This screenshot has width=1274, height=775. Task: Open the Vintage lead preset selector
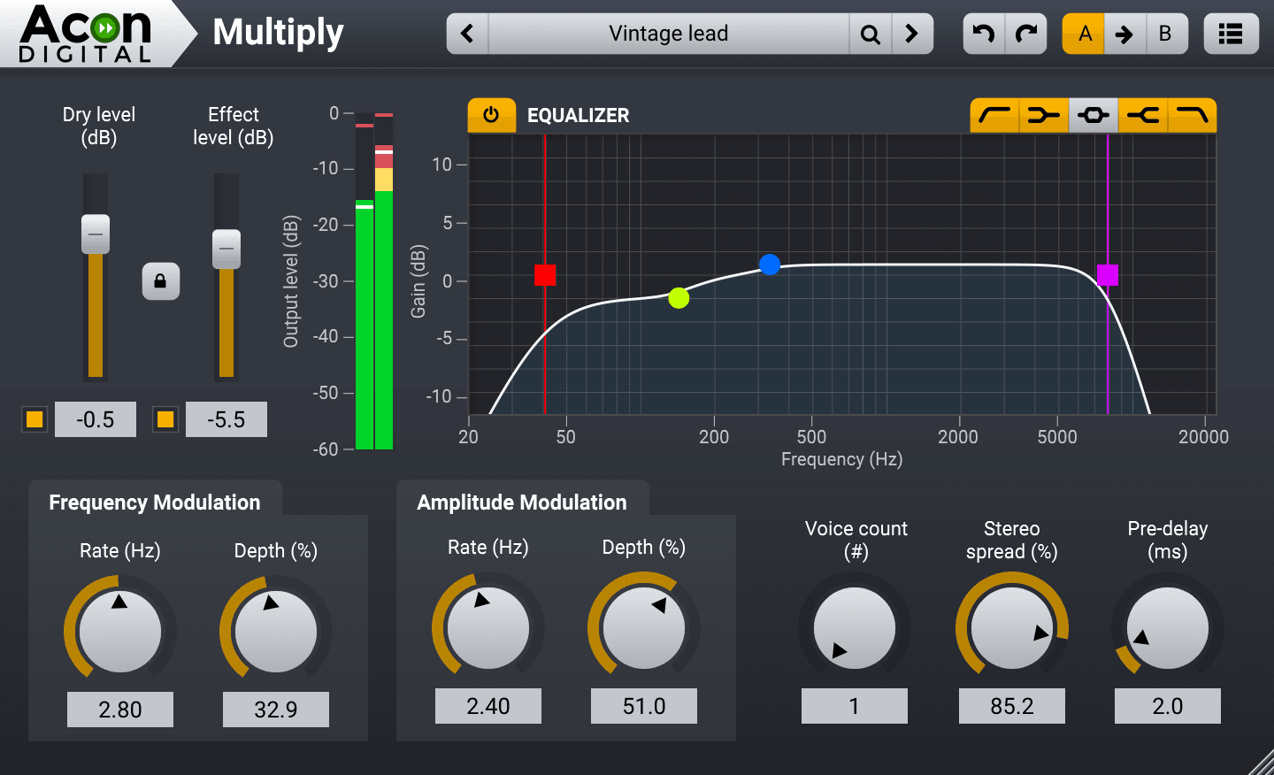point(668,33)
